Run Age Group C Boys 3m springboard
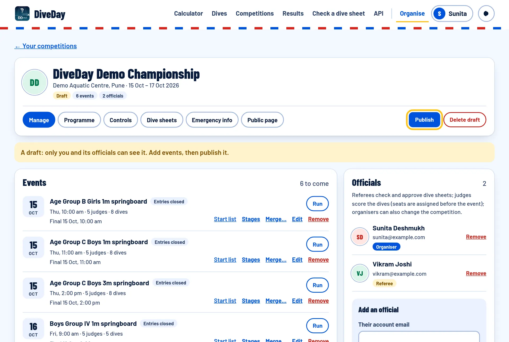This screenshot has height=342, width=509. pyautogui.click(x=317, y=285)
